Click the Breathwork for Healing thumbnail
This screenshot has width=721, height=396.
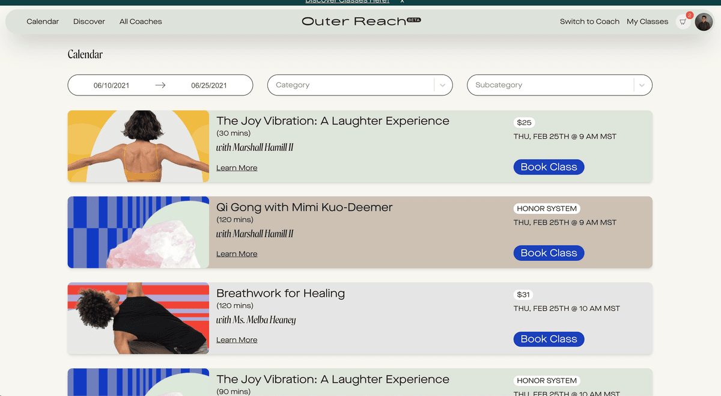point(138,318)
